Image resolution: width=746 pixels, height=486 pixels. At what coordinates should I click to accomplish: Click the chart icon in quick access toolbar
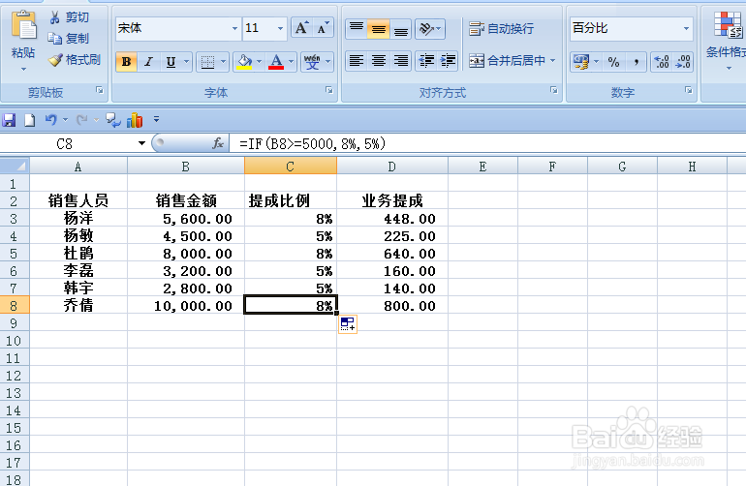tap(135, 120)
